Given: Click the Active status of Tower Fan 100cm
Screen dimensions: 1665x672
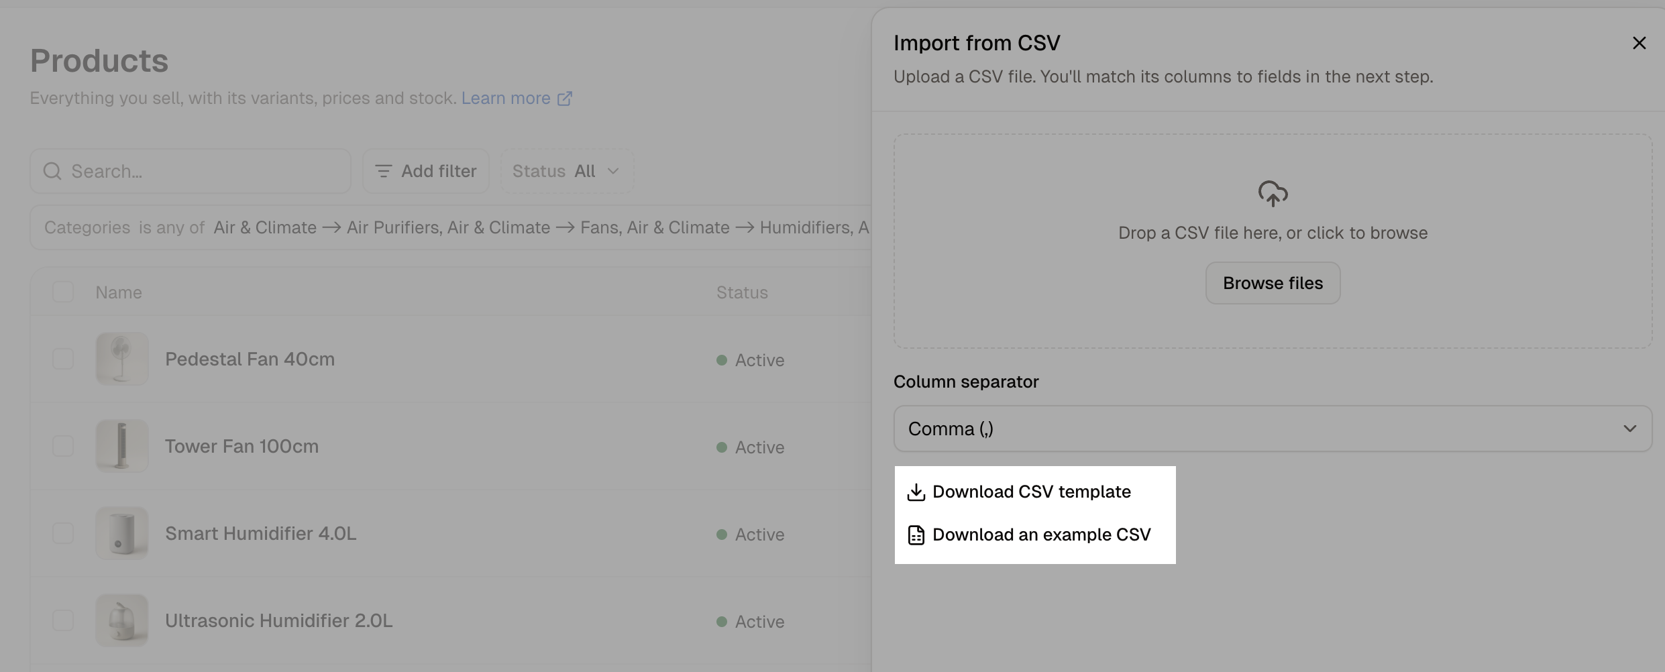Looking at the screenshot, I should (750, 447).
